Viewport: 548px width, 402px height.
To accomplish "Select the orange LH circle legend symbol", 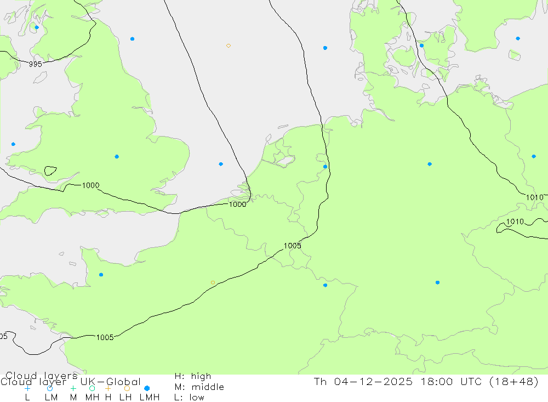I will point(127,388).
